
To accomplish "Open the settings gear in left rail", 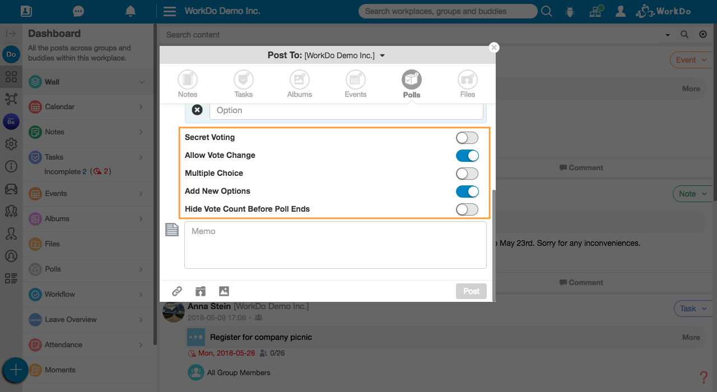I will (11, 144).
